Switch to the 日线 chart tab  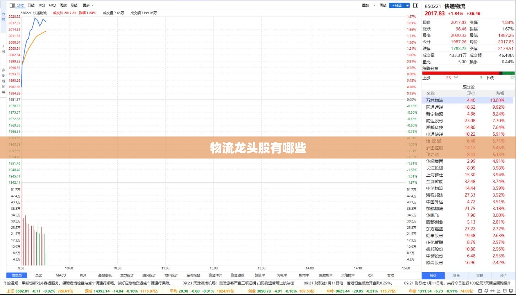click(x=31, y=5)
